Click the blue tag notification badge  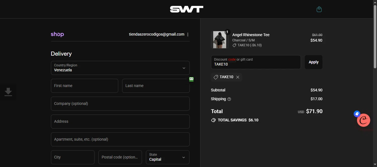pyautogui.click(x=357, y=114)
